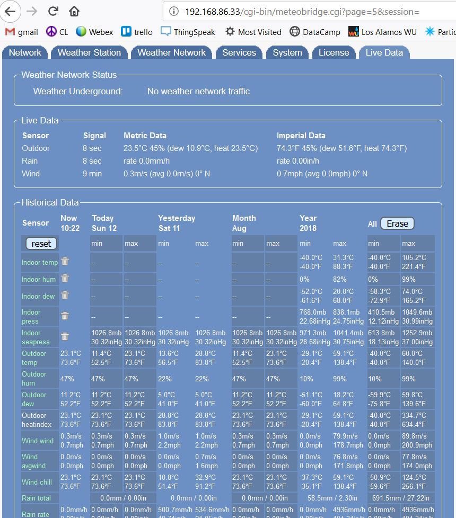Open the ThingSpeak bookmark
This screenshot has width=456, height=518.
(188, 32)
